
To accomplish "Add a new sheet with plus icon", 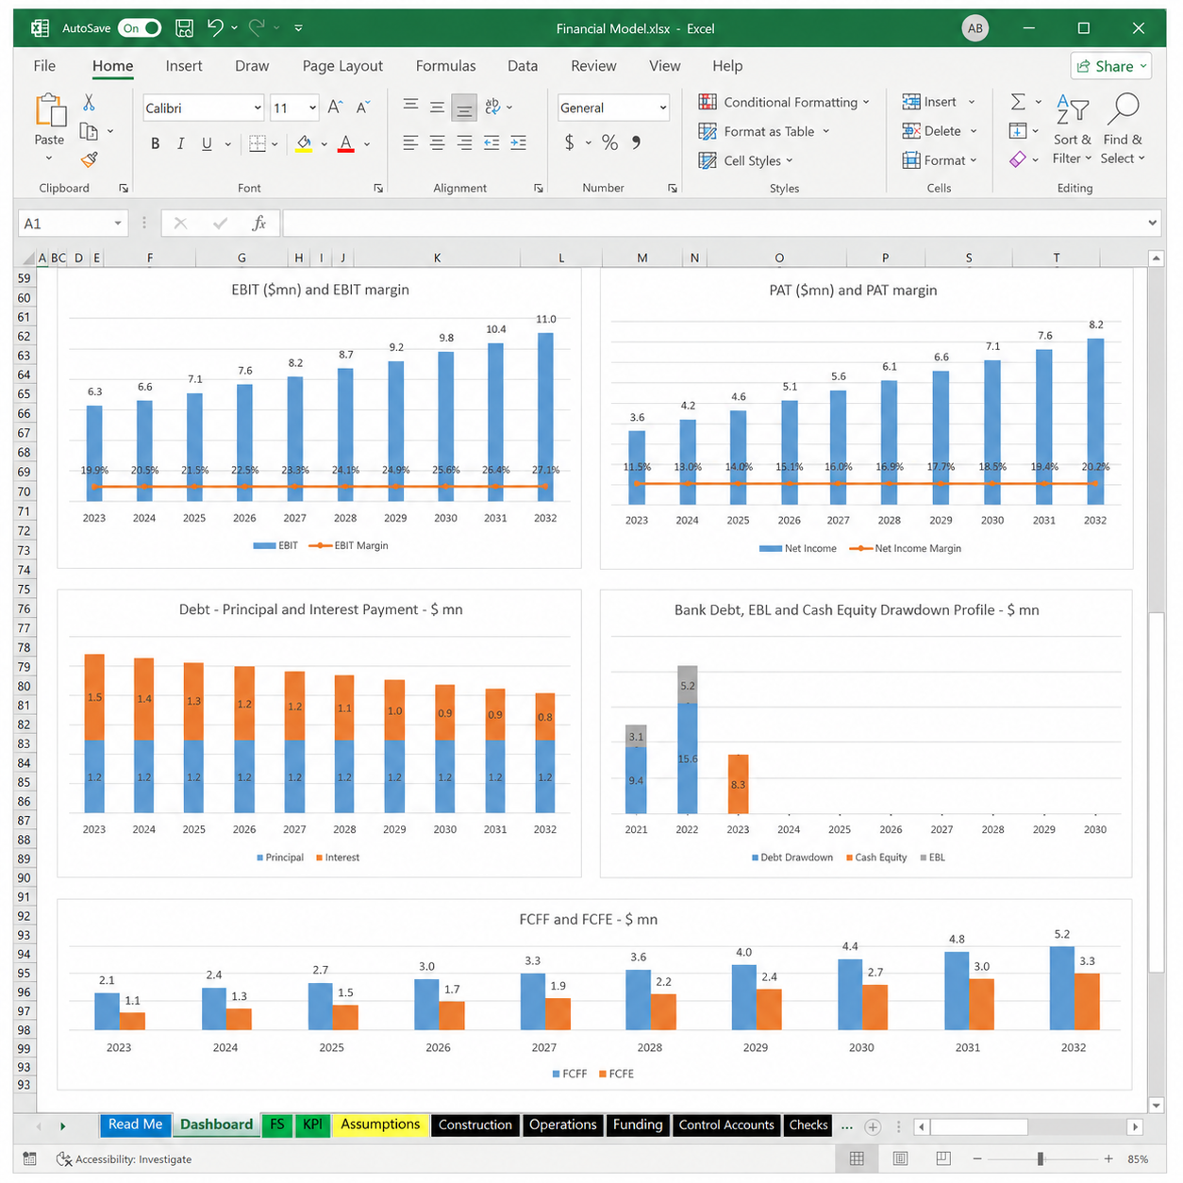I will (873, 1126).
